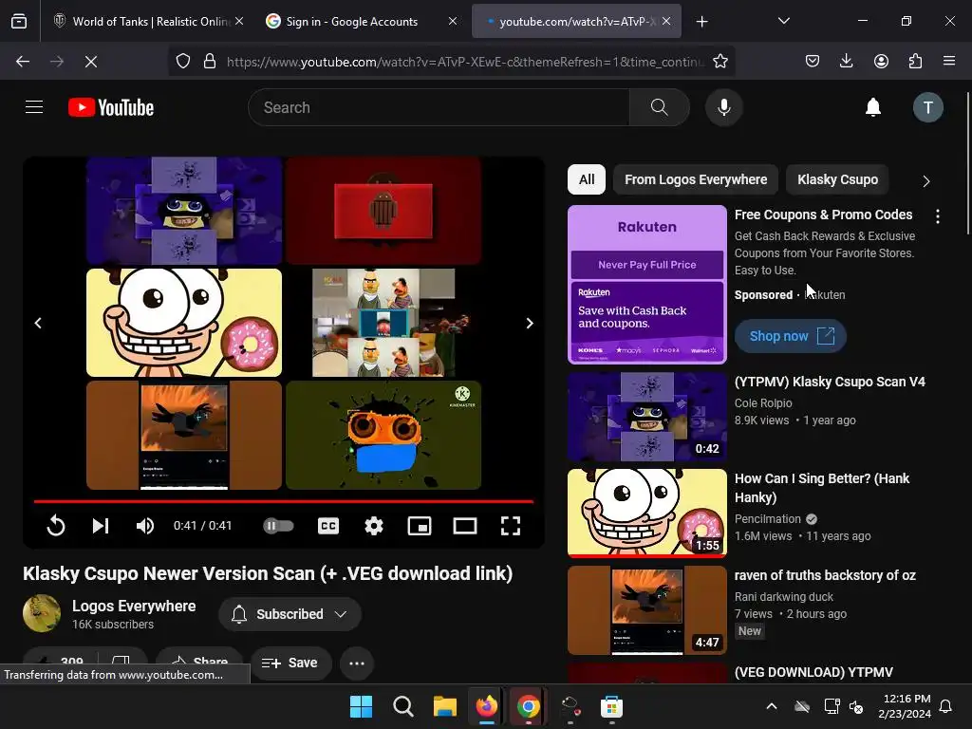972x729 pixels.
Task: Replay the finished video
Action: coord(56,526)
